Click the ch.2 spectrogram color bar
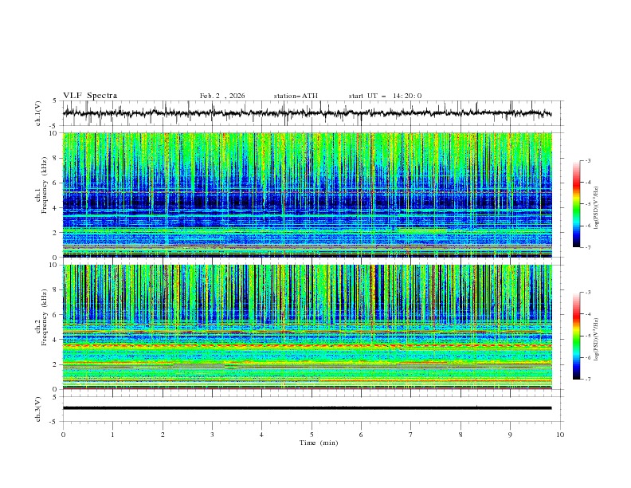The width and height of the screenshot is (631, 488). pos(576,336)
